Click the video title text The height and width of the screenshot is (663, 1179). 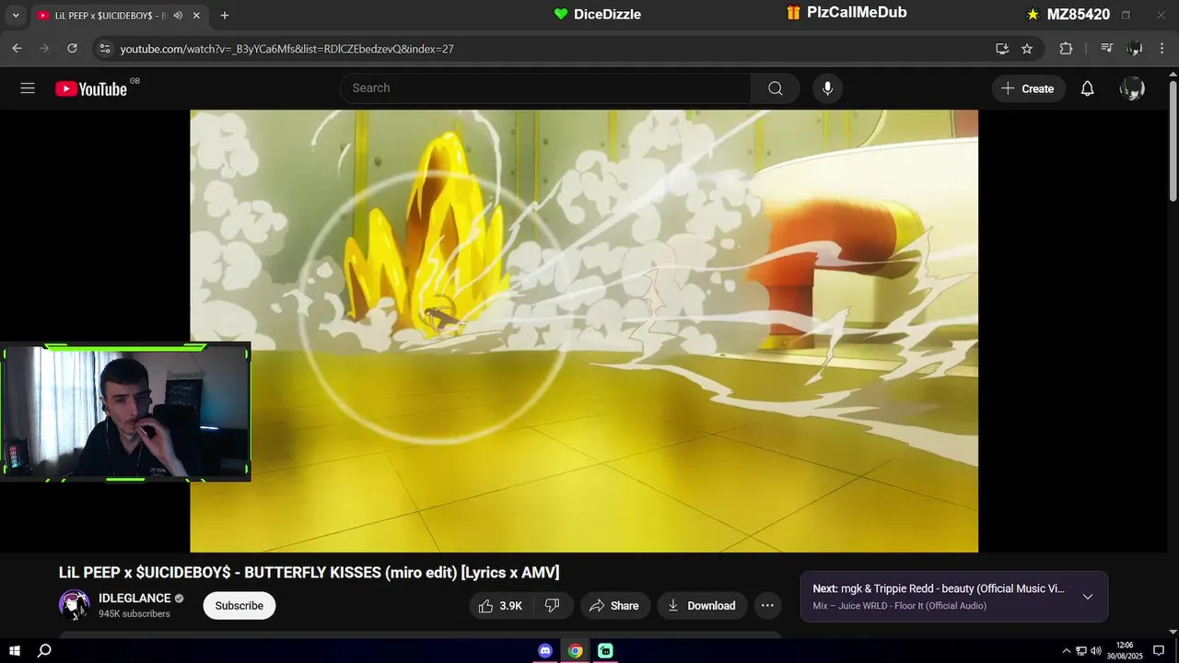(309, 573)
